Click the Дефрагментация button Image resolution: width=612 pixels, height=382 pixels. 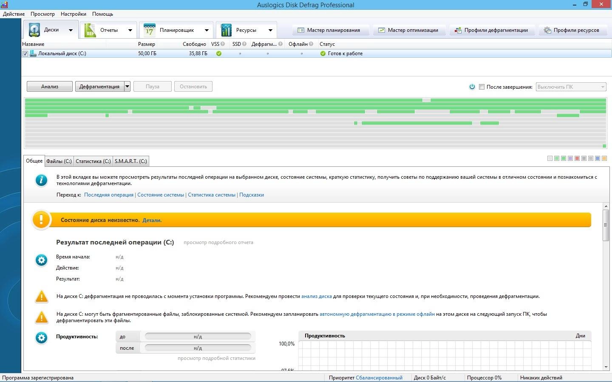99,87
